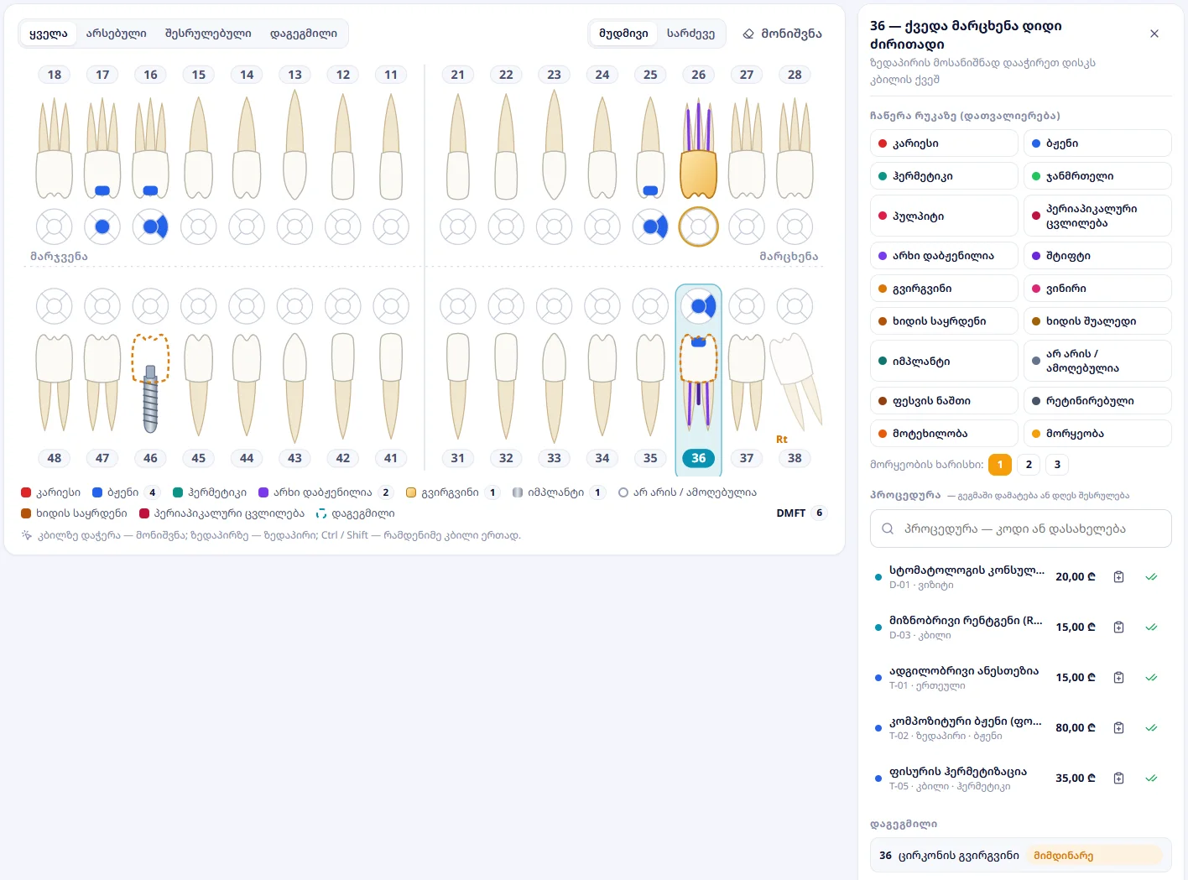Image resolution: width=1188 pixels, height=880 pixels.
Task: Select the მუდმივი dentition toggle
Action: [x=623, y=34]
